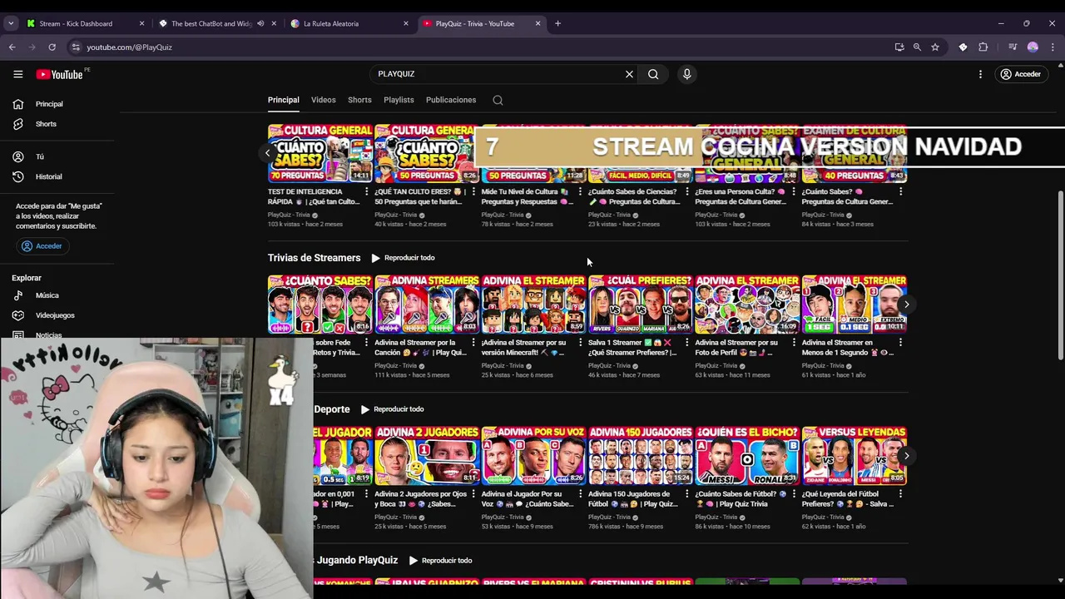The height and width of the screenshot is (599, 1065).
Task: Bookmark this page with star icon
Action: pyautogui.click(x=935, y=47)
